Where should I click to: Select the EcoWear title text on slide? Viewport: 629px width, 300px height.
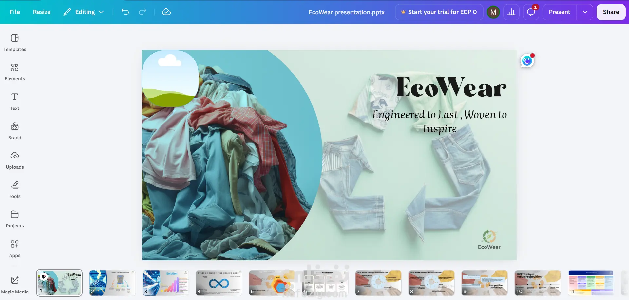pos(451,87)
